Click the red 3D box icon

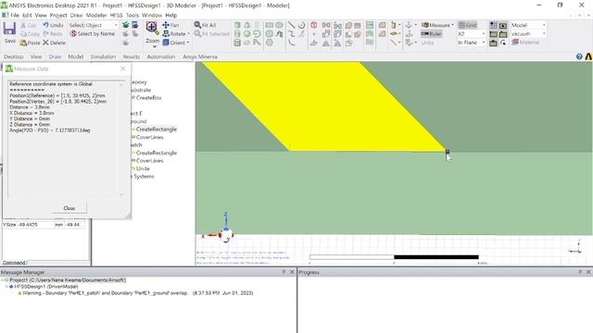pos(314,25)
